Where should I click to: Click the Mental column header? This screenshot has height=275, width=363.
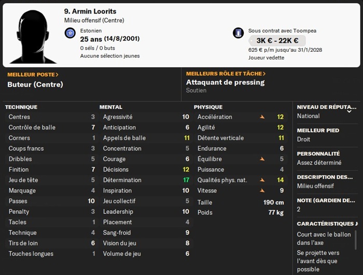(111, 107)
